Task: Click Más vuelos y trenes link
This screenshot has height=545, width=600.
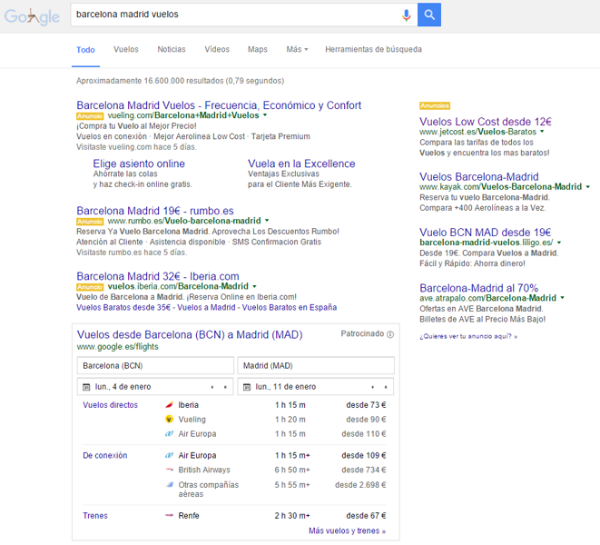Action: (x=347, y=530)
